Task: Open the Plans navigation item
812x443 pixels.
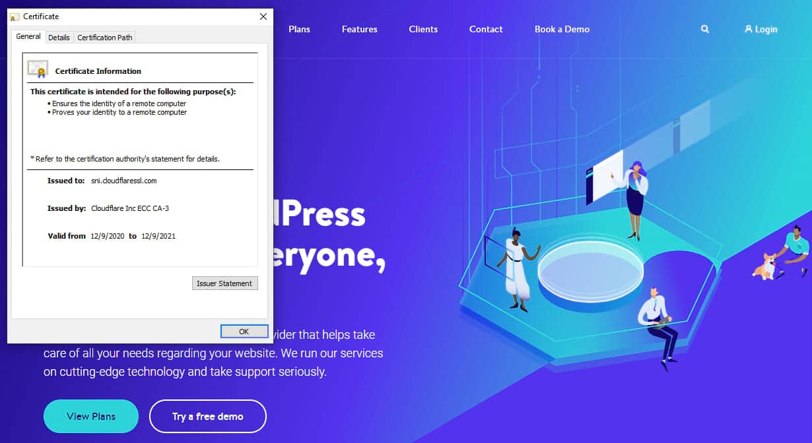Action: (299, 29)
